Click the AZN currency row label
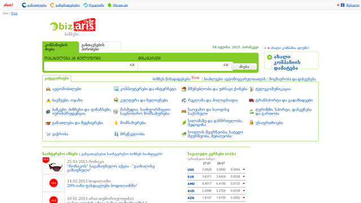Screen dimensions: 361x203 (x=191, y=198)
